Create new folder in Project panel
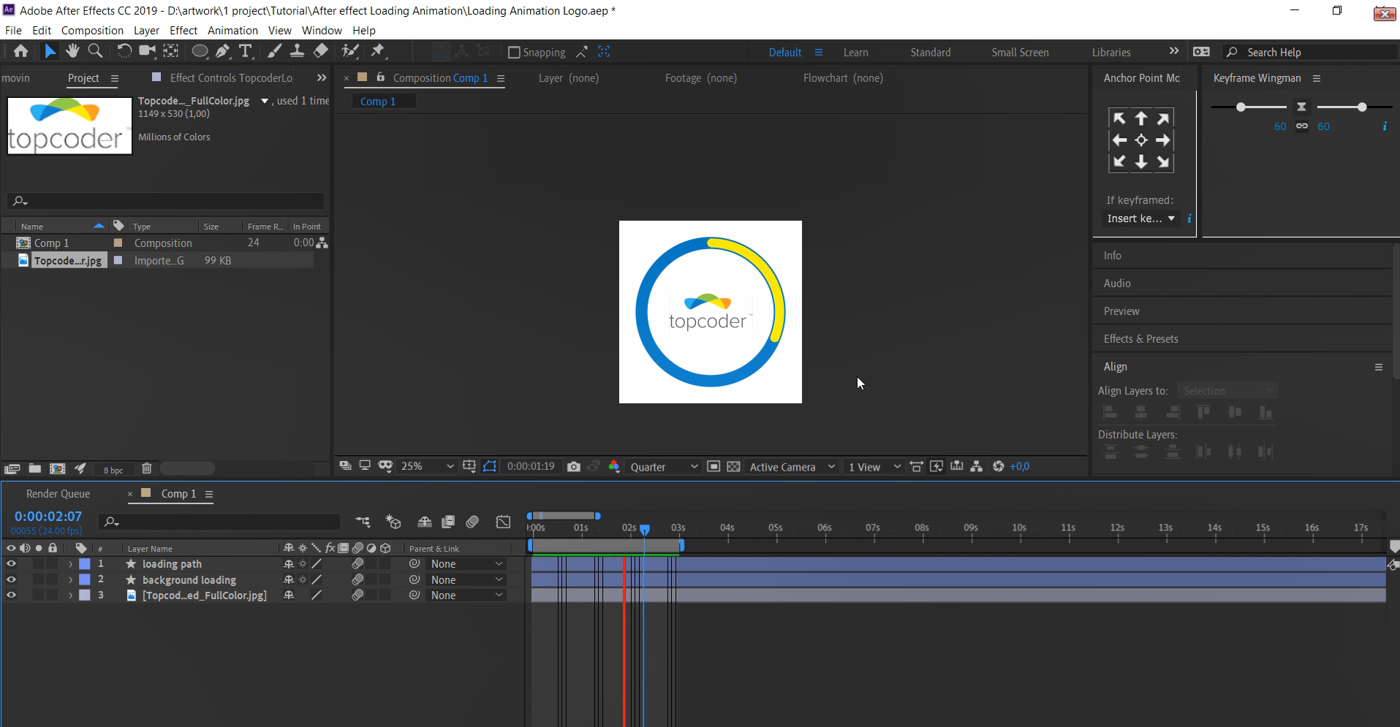Viewport: 1400px width, 727px height. tap(34, 469)
